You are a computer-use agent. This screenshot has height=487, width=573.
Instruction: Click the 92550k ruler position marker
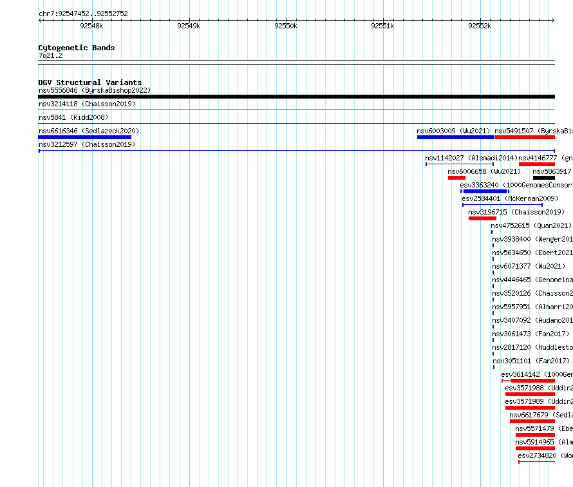pyautogui.click(x=286, y=26)
